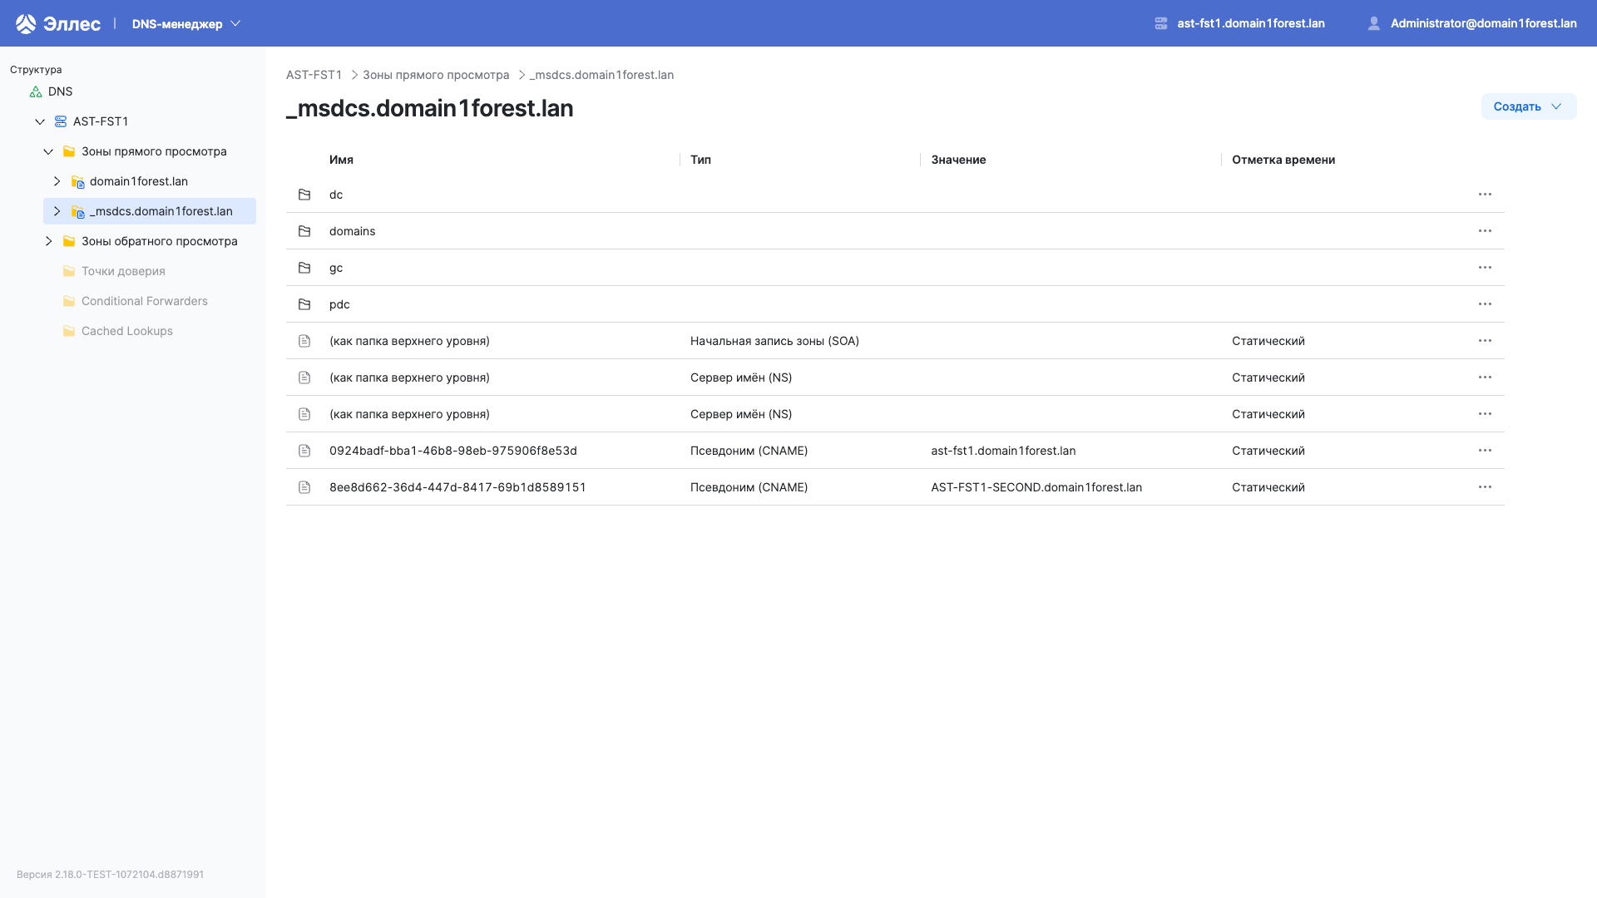Open the AST-FST1 breadcrumb link
1597x898 pixels.
pos(314,75)
